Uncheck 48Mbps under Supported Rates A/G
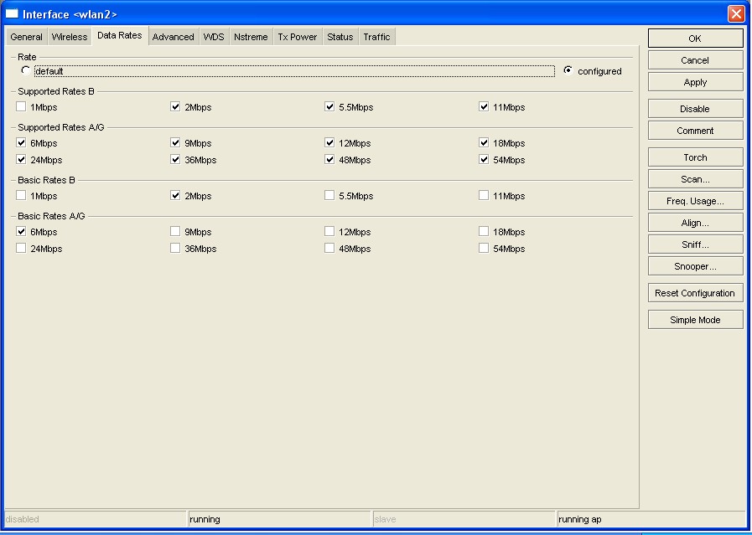The width and height of the screenshot is (752, 535). pos(329,159)
